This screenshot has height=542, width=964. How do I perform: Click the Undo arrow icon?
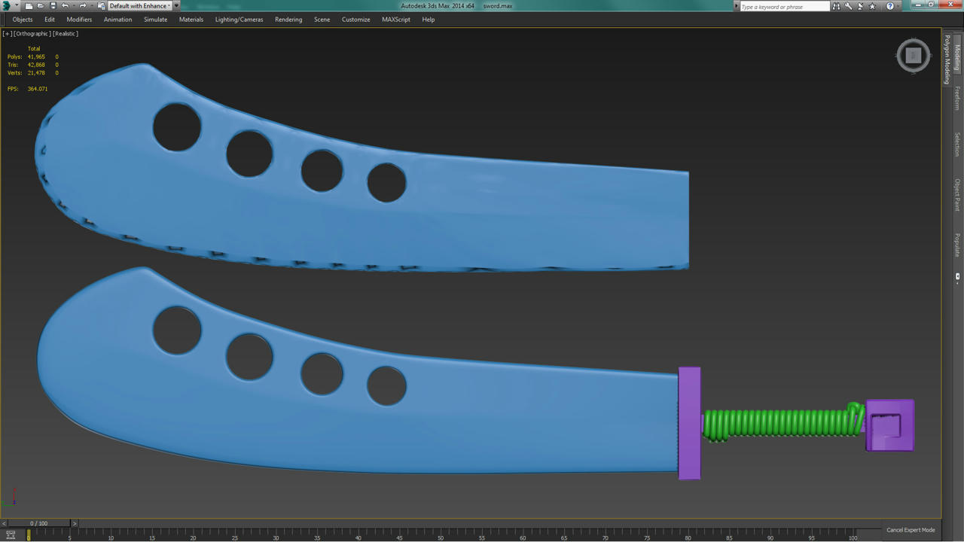pos(66,6)
